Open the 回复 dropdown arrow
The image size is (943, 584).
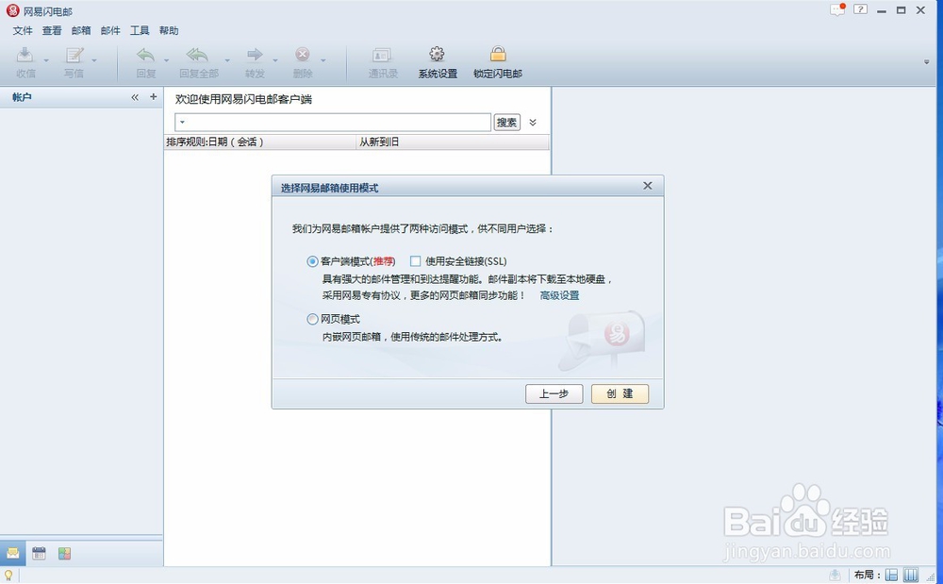[x=167, y=60]
